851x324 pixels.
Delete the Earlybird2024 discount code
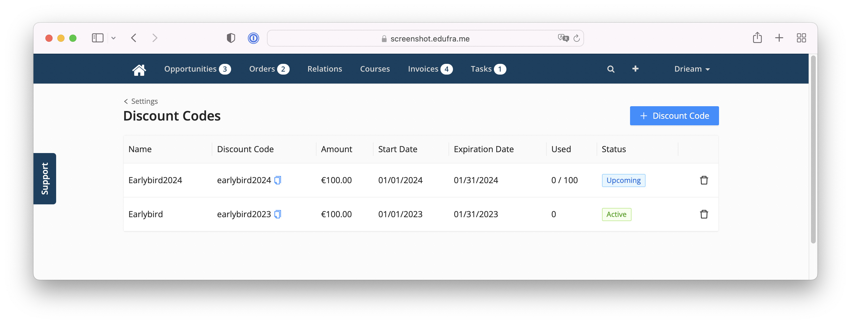tap(704, 180)
